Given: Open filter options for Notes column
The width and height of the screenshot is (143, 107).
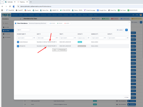Looking at the screenshot, I should 128,38.
